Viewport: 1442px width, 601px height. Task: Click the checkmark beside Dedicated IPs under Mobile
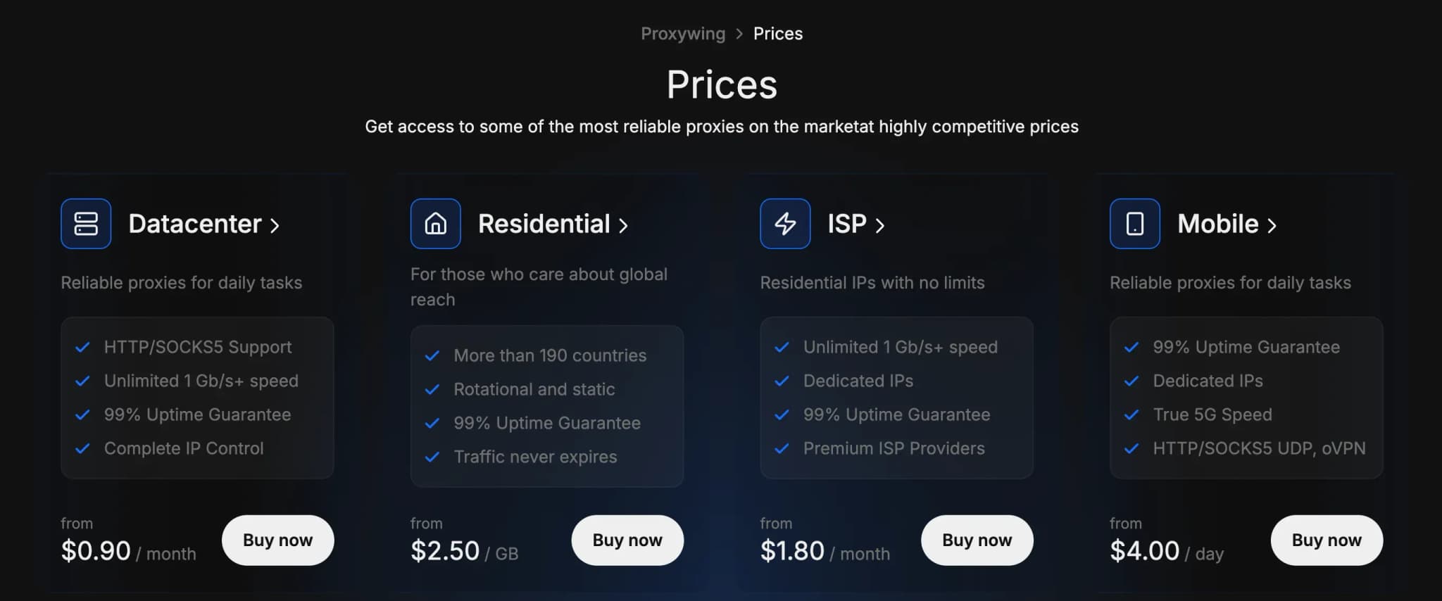click(x=1132, y=381)
